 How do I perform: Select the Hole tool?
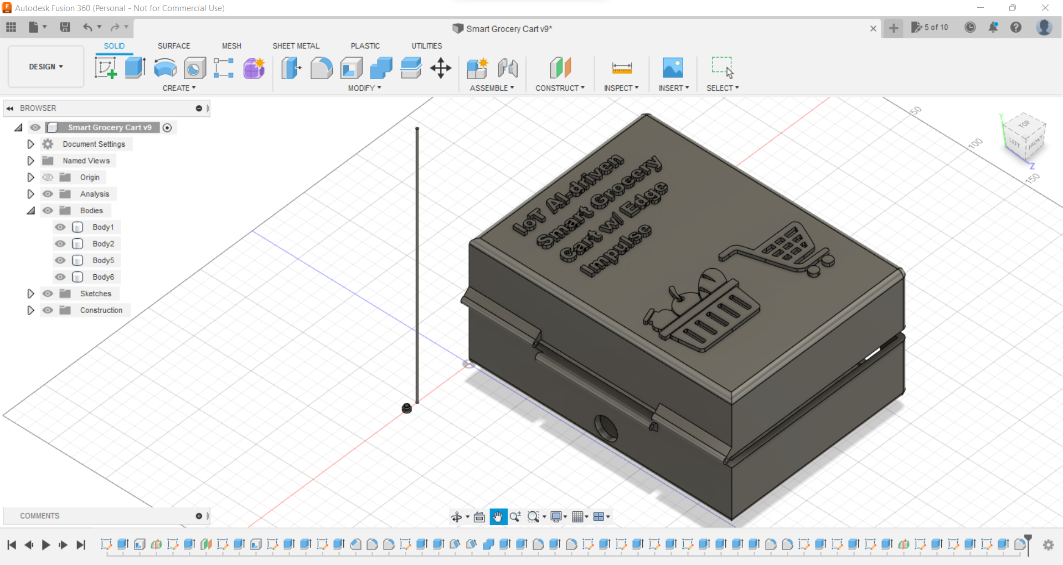coord(194,68)
